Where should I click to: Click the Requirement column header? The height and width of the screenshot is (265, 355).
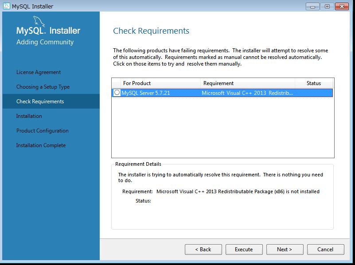pos(248,83)
